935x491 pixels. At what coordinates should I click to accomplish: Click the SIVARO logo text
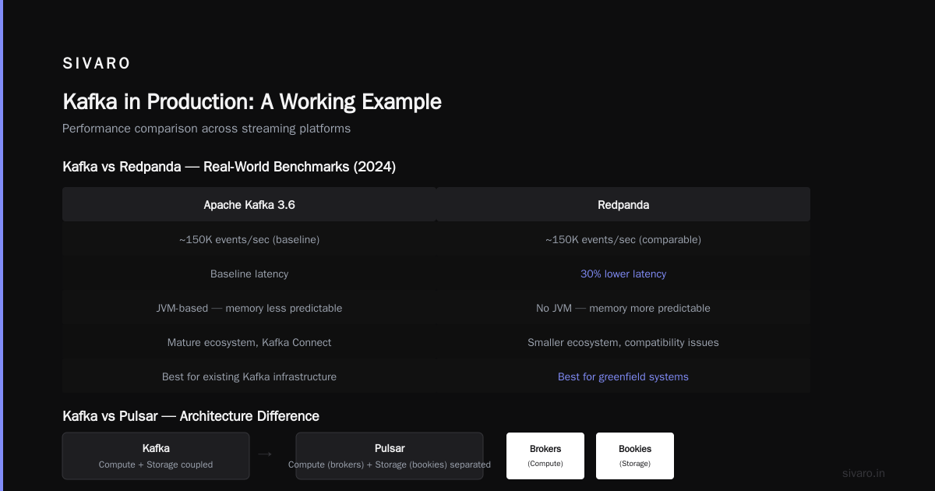click(97, 64)
